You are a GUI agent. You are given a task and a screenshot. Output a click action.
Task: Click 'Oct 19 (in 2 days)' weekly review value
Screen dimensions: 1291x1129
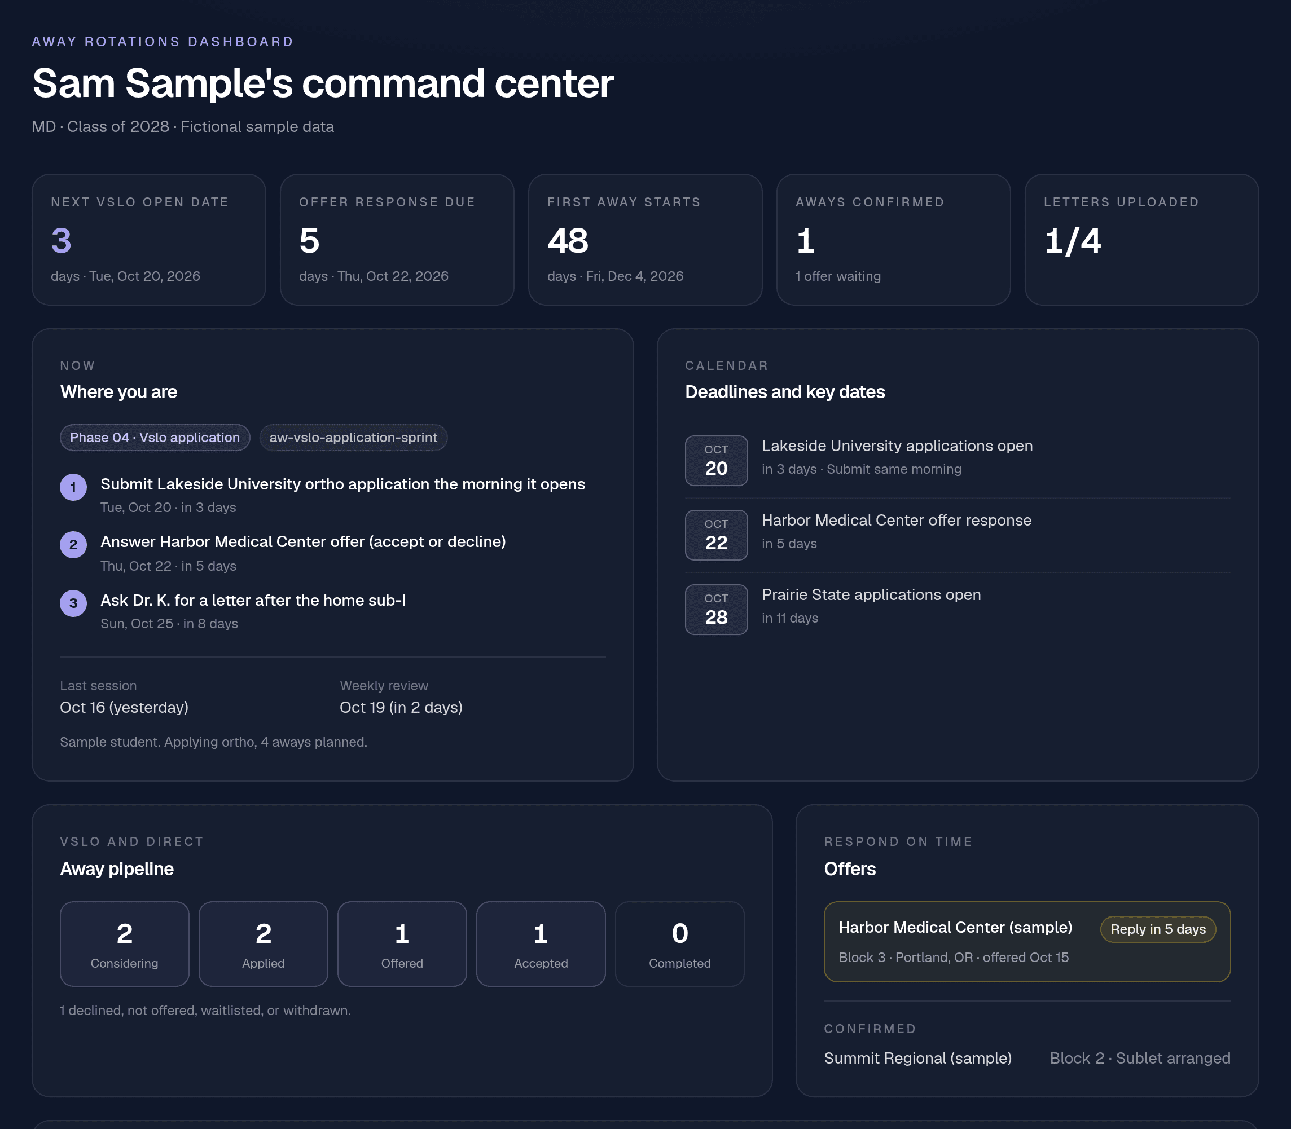pos(401,708)
